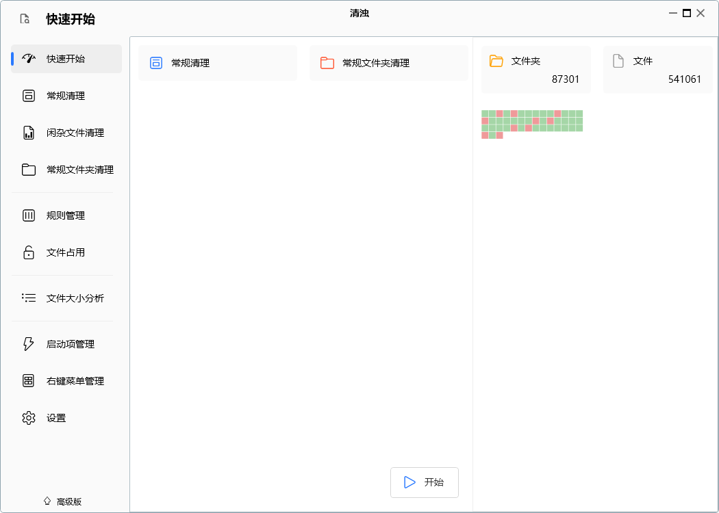Open the 文件占用 menu item
Screen dimensions: 719x513
tap(66, 252)
